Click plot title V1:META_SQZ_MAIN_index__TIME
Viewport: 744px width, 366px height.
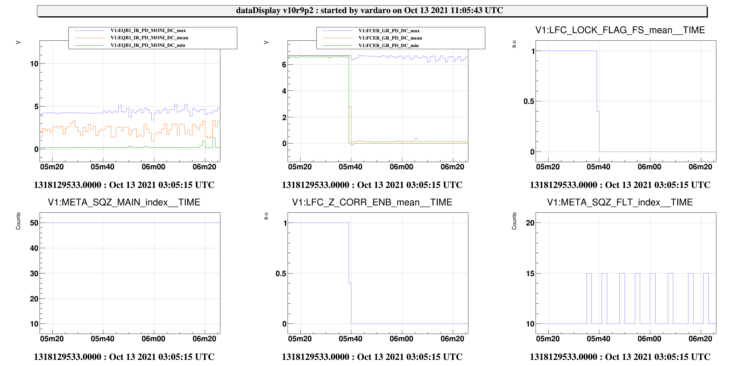pos(124,202)
